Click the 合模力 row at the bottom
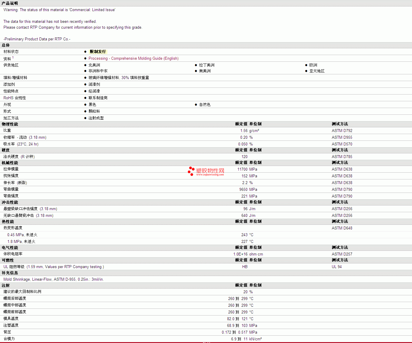 pyautogui.click(x=9, y=339)
